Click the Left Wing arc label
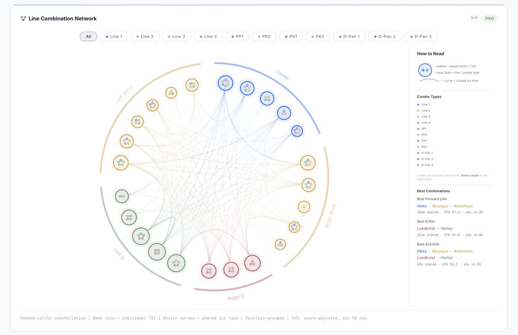The height and width of the screenshot is (335, 518). (x=124, y=95)
